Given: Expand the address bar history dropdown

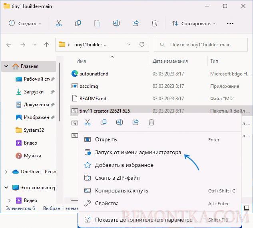Looking at the screenshot, I should [129, 44].
